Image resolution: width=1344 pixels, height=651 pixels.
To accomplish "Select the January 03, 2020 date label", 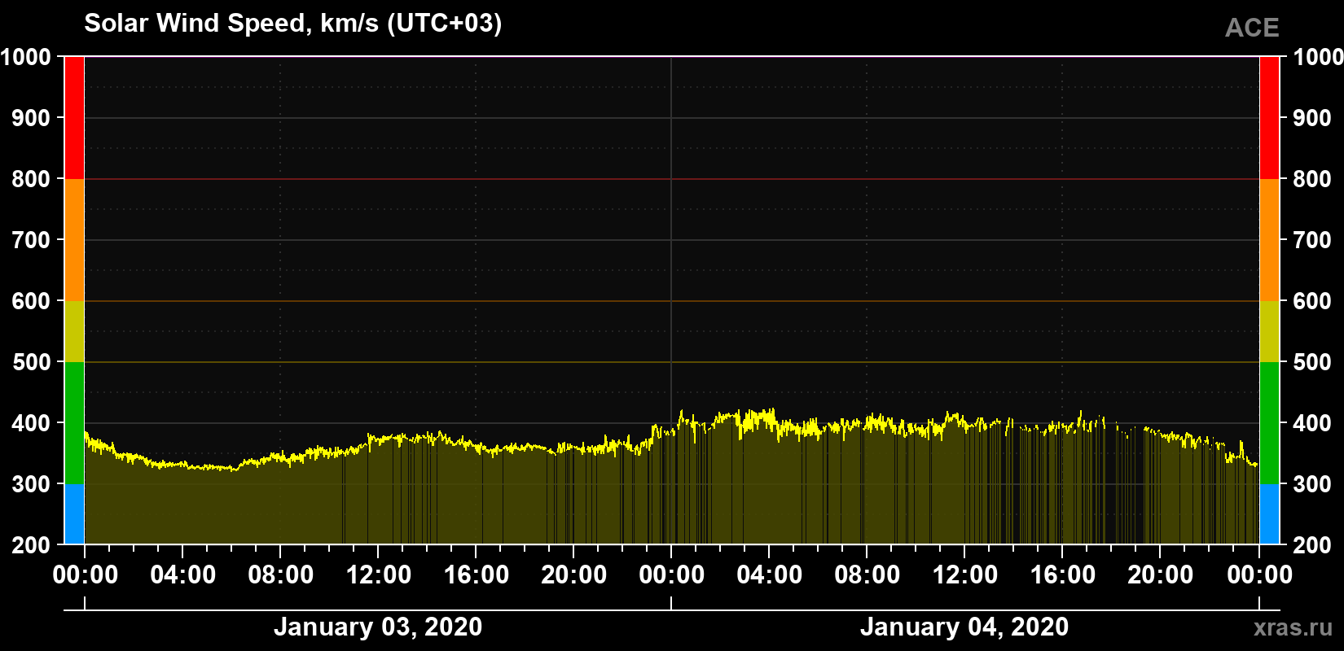I will click(378, 627).
